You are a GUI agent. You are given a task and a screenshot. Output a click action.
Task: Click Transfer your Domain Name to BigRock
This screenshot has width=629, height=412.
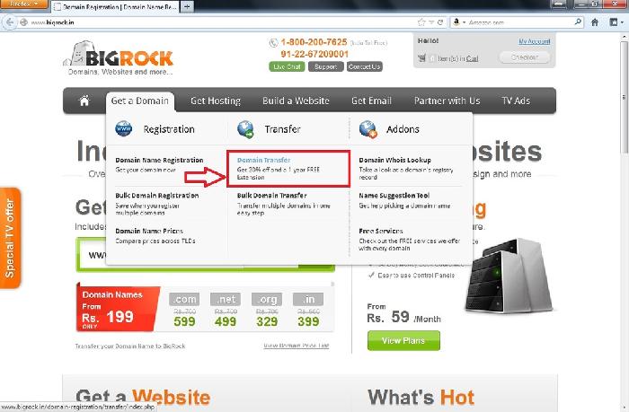point(130,346)
